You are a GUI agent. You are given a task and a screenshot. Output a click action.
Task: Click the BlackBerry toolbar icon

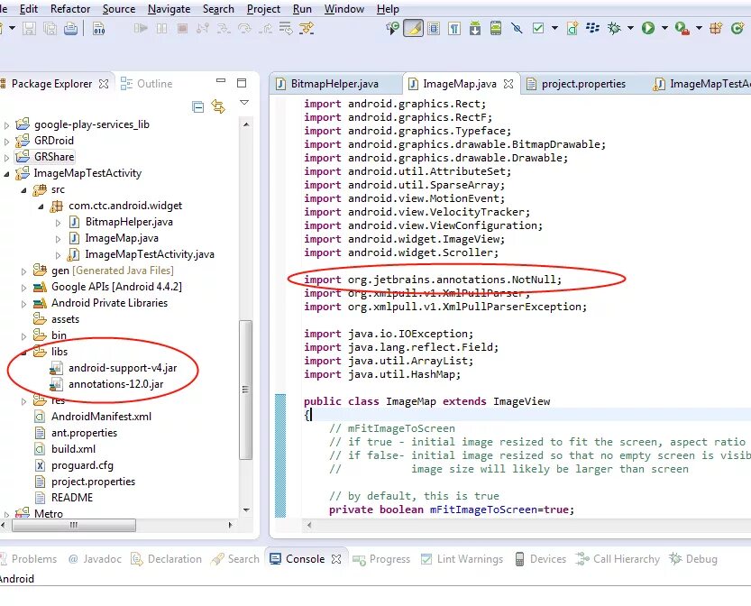tap(593, 28)
